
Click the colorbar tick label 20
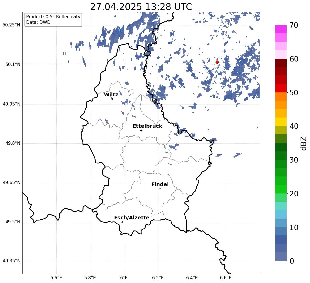tap(294, 193)
